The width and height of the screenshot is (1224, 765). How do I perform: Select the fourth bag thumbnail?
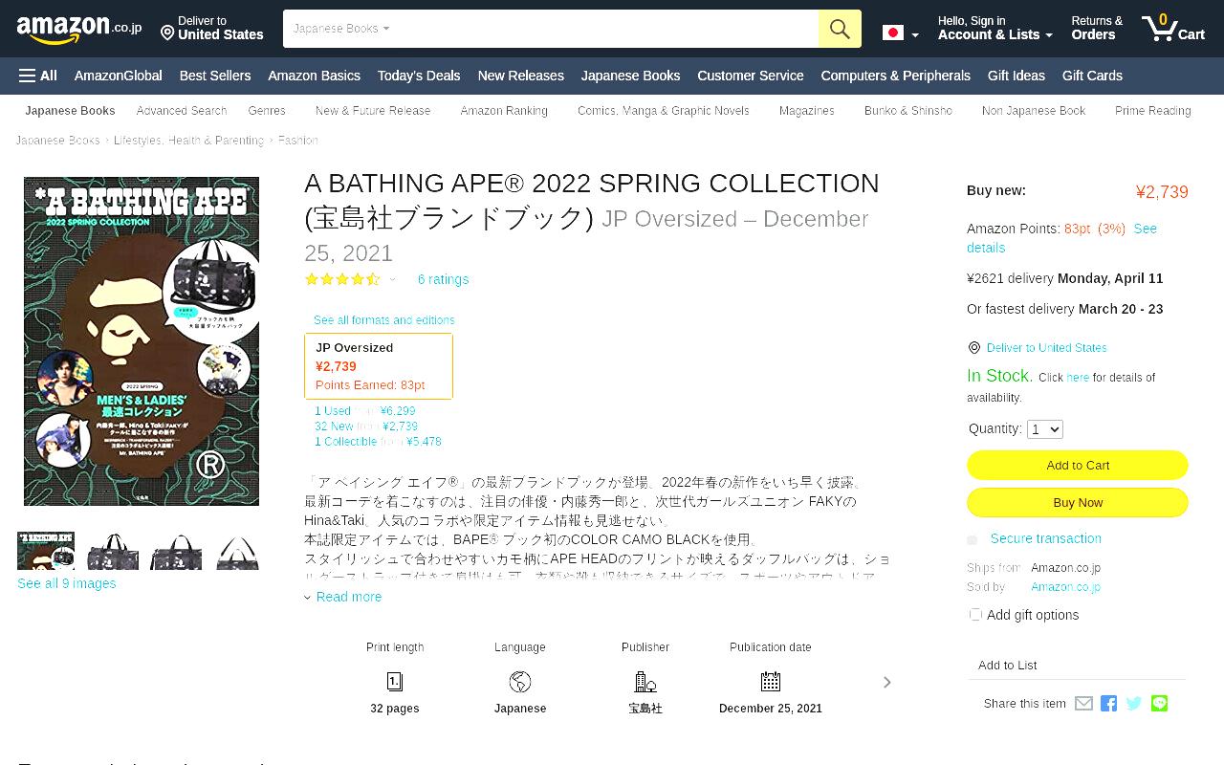pos(237,551)
